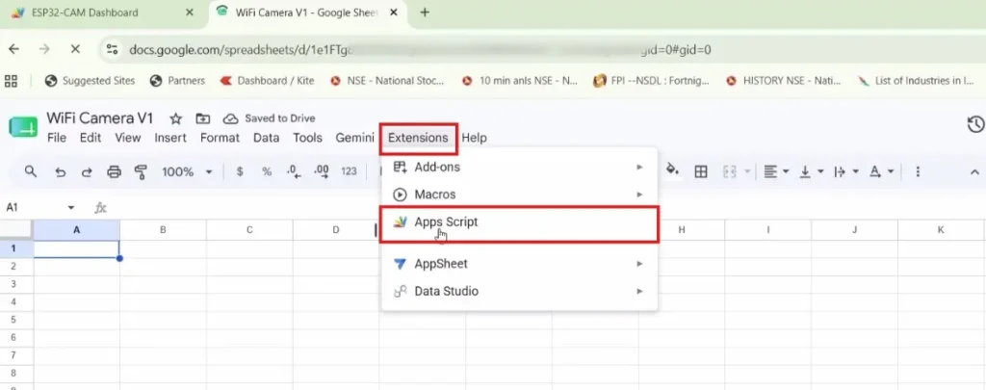Open a new browser tab
Image resolution: width=986 pixels, height=390 pixels.
(425, 13)
